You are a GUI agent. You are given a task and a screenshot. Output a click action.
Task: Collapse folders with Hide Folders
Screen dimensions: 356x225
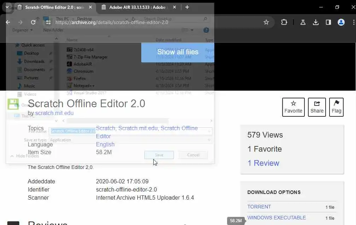[25, 156]
